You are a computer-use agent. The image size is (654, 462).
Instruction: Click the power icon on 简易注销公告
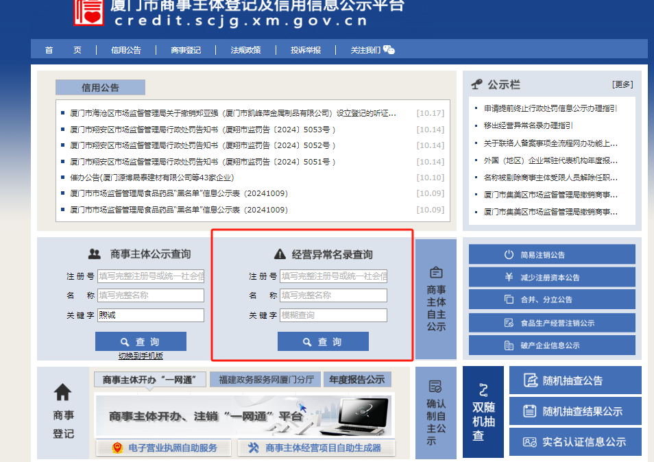tap(509, 254)
